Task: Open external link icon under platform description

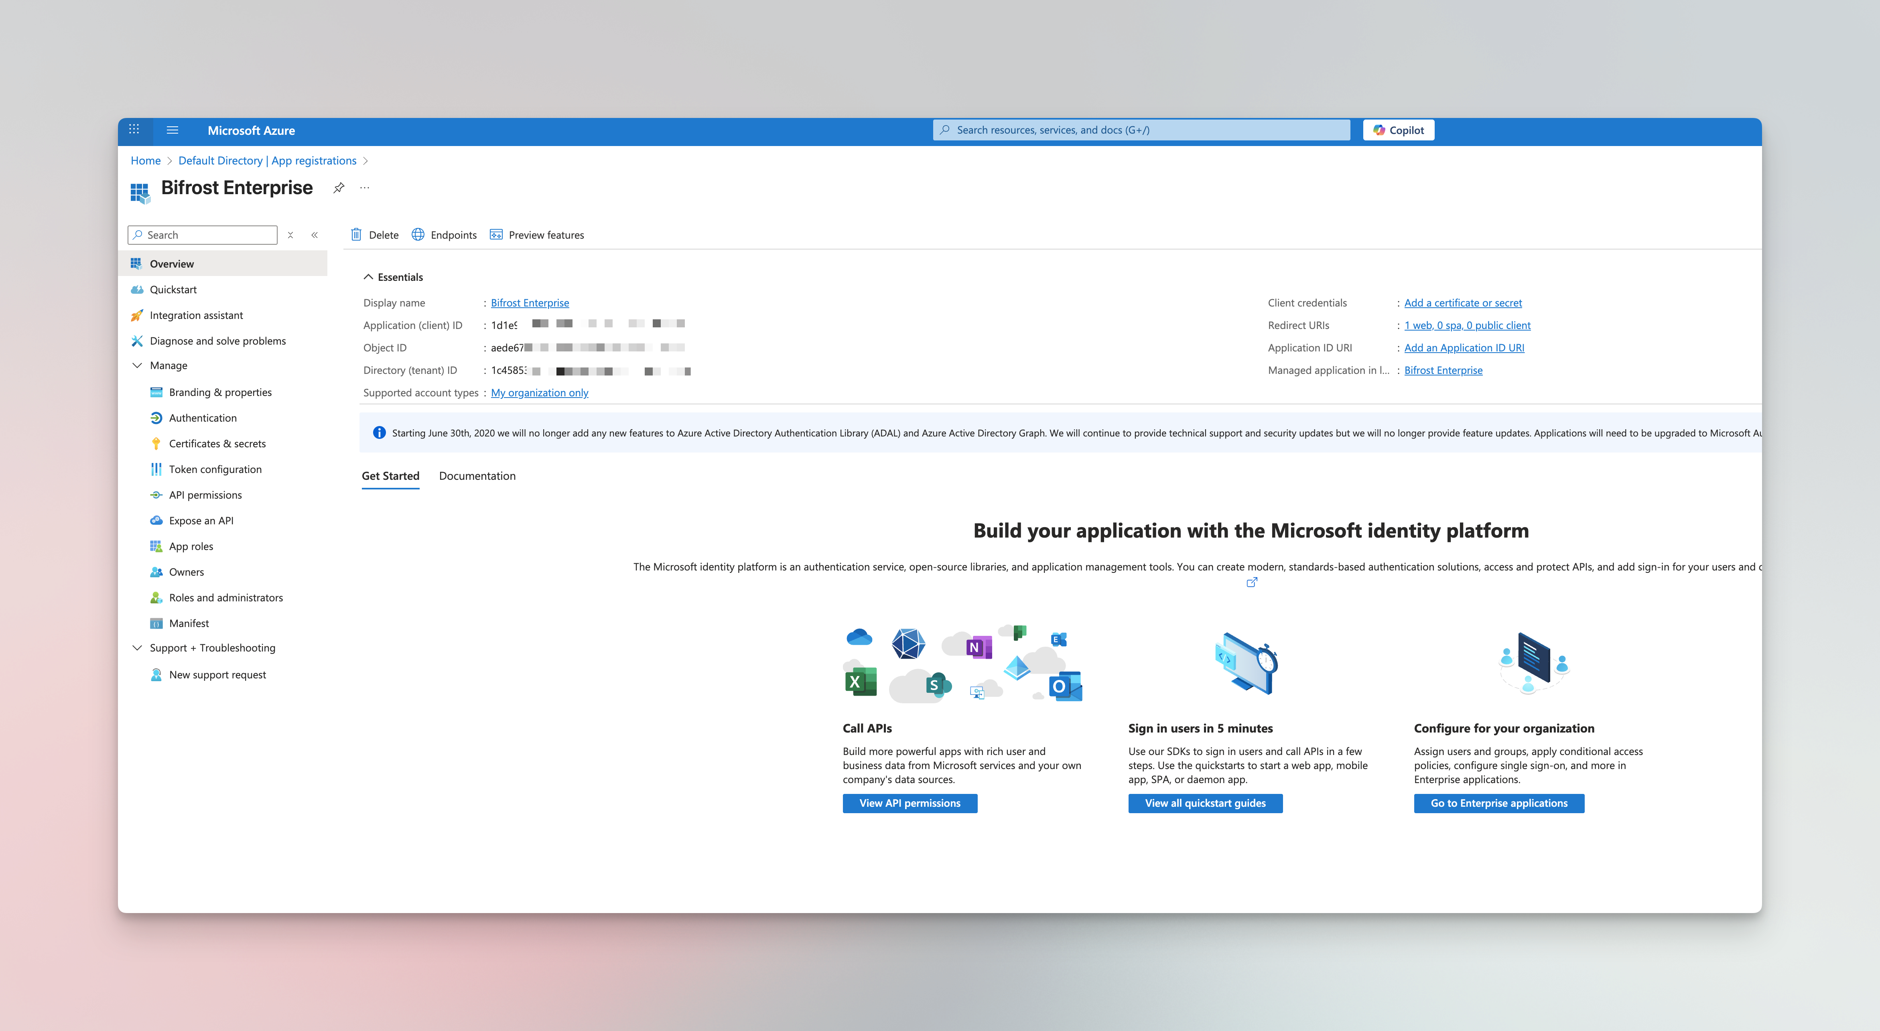Action: click(1252, 582)
